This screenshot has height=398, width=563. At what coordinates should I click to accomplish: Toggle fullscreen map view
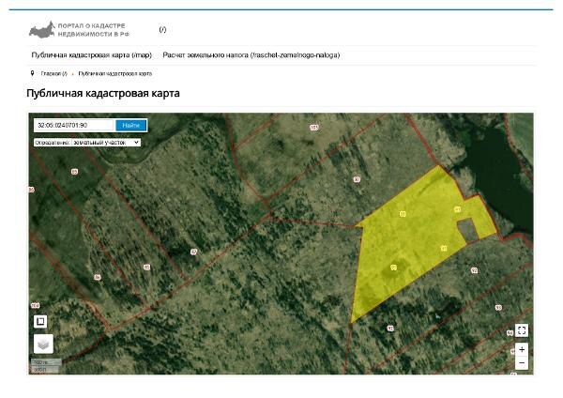click(x=522, y=330)
